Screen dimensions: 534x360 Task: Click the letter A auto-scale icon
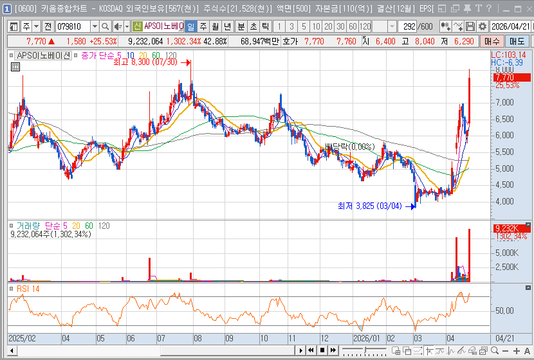pyautogui.click(x=527, y=350)
